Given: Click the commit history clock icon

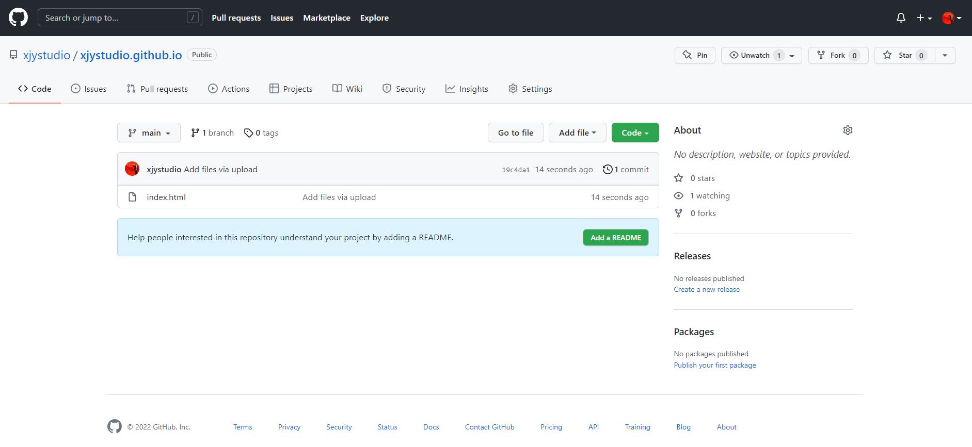Looking at the screenshot, I should [x=608, y=169].
